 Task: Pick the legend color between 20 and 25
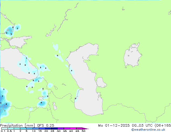(49, 128)
